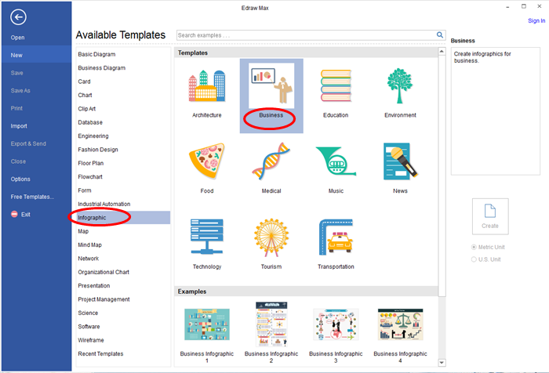Select the Mind Map category
The height and width of the screenshot is (373, 549).
pyautogui.click(x=89, y=245)
